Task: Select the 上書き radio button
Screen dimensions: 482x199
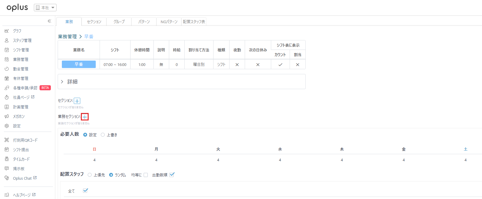Action: [103, 135]
